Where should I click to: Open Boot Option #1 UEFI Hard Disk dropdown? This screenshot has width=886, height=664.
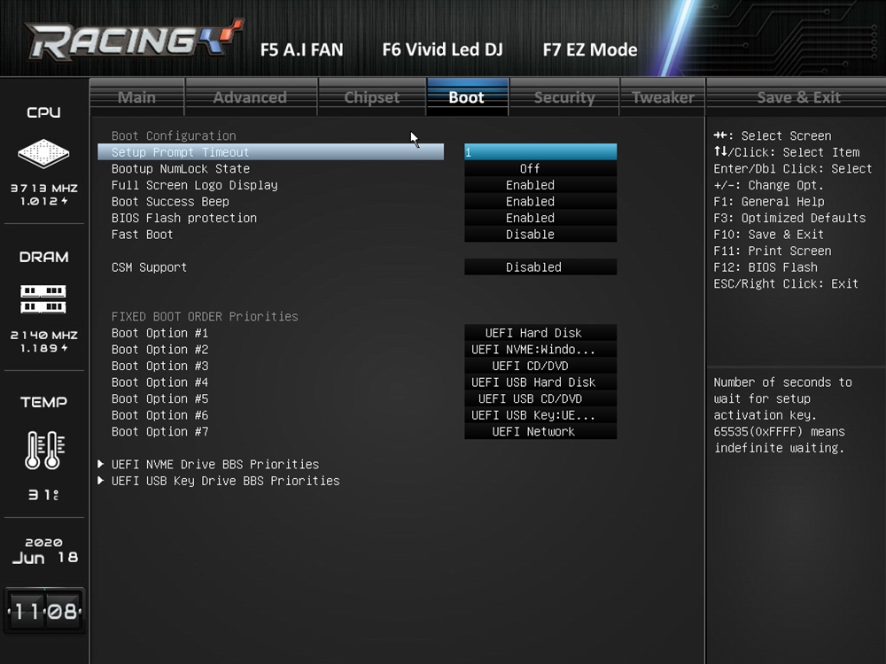point(540,333)
